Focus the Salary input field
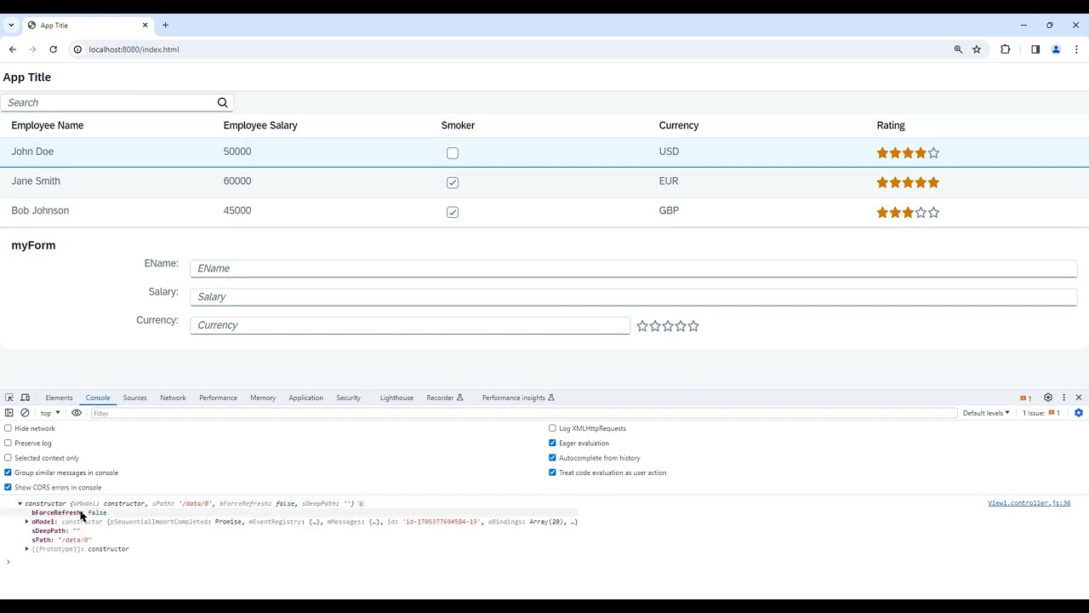 634,297
